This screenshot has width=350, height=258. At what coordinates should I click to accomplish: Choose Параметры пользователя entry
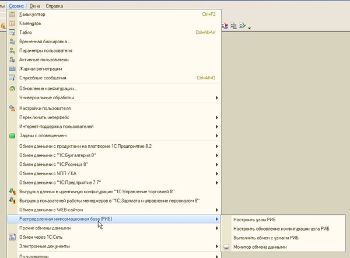pos(114,51)
